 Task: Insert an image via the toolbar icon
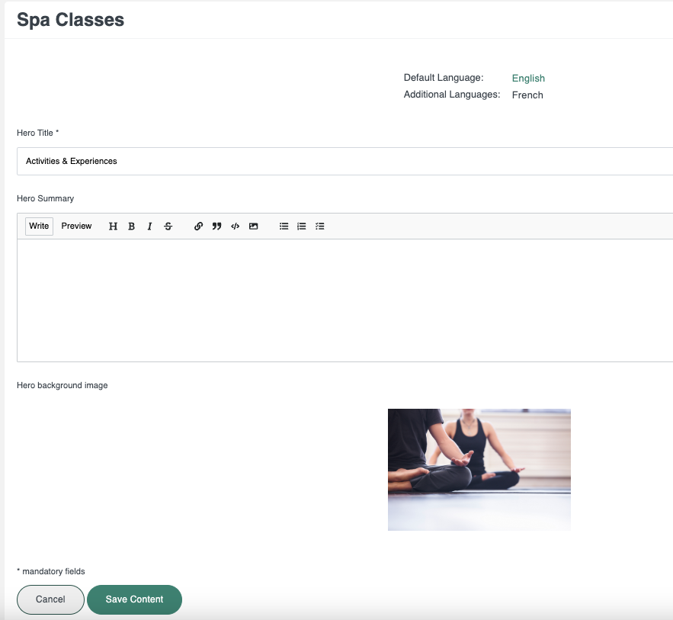coord(253,226)
